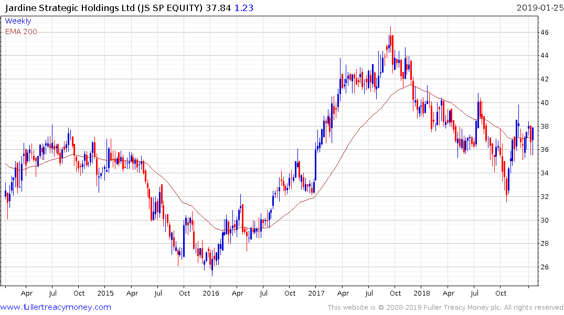Click the 28 price axis label
Screen dimensions: 564x315
point(544,244)
